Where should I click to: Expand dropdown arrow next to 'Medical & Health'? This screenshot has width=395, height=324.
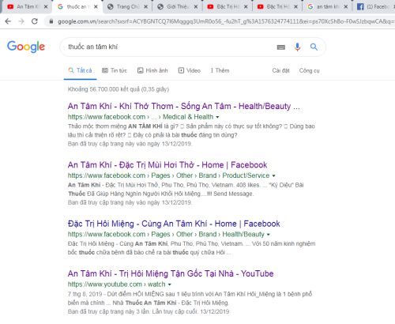[217, 117]
